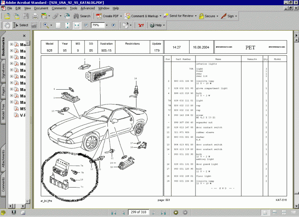Click the Print icon

coord(35,16)
